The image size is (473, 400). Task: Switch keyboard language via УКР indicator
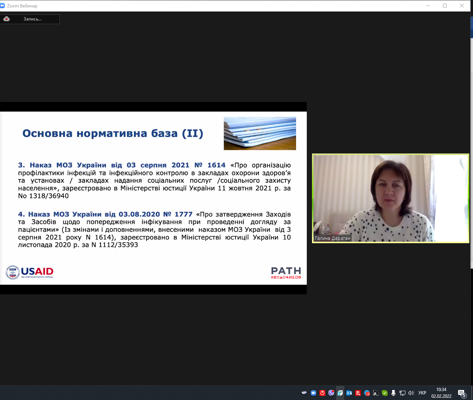[422, 393]
